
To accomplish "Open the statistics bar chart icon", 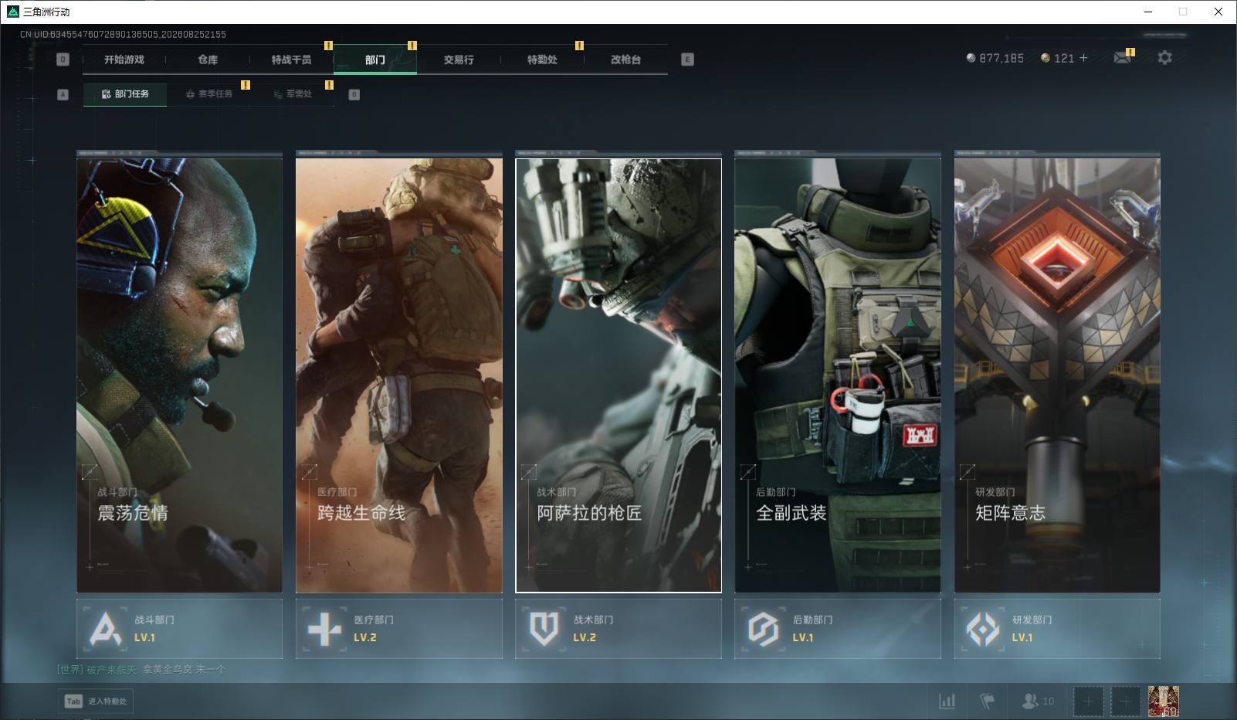I will (947, 701).
